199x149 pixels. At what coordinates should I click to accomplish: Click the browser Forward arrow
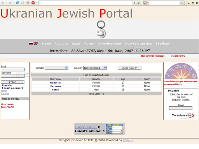pyautogui.click(x=10, y=3)
